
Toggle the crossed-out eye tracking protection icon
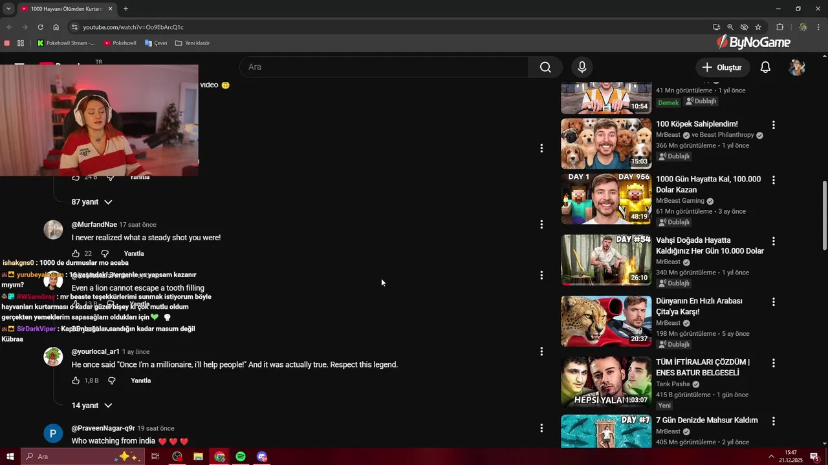tap(744, 27)
